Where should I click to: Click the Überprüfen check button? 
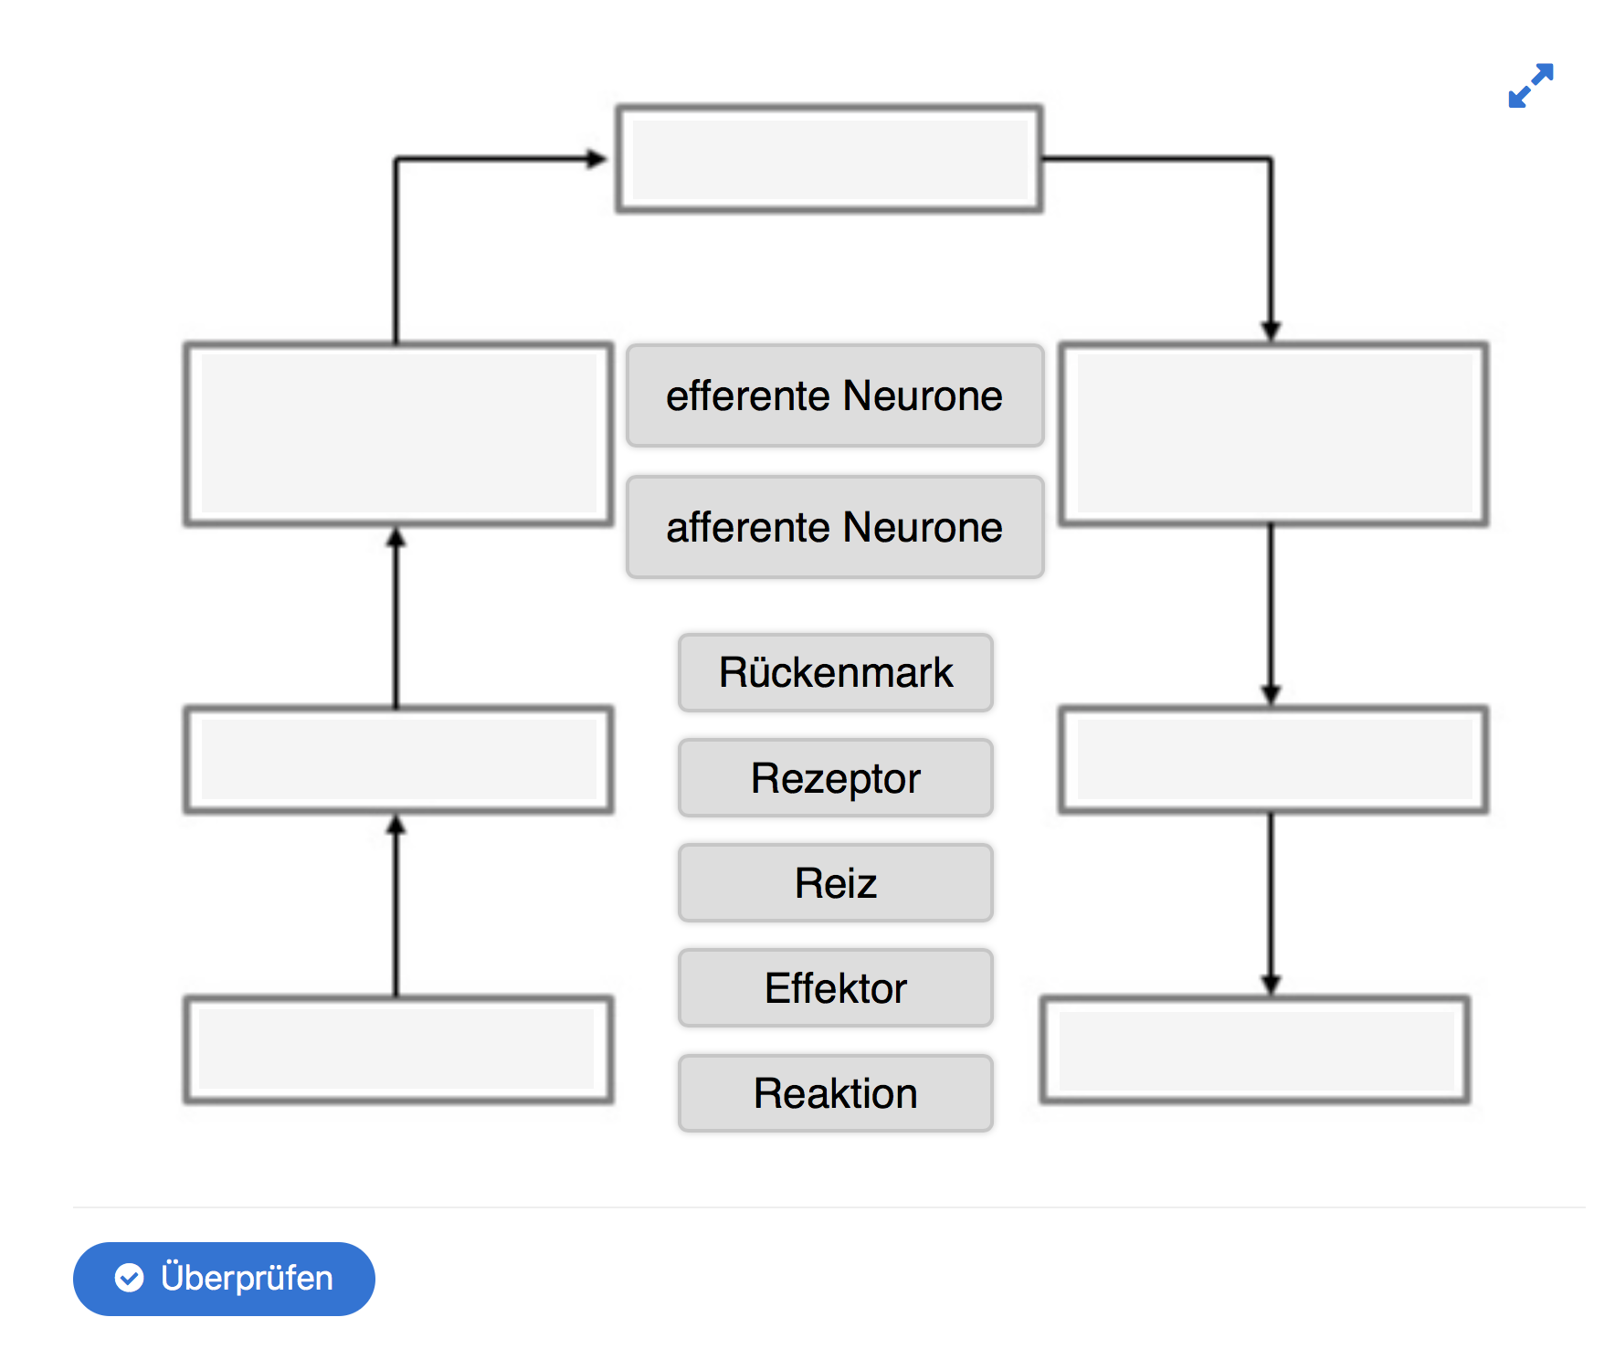click(x=224, y=1278)
